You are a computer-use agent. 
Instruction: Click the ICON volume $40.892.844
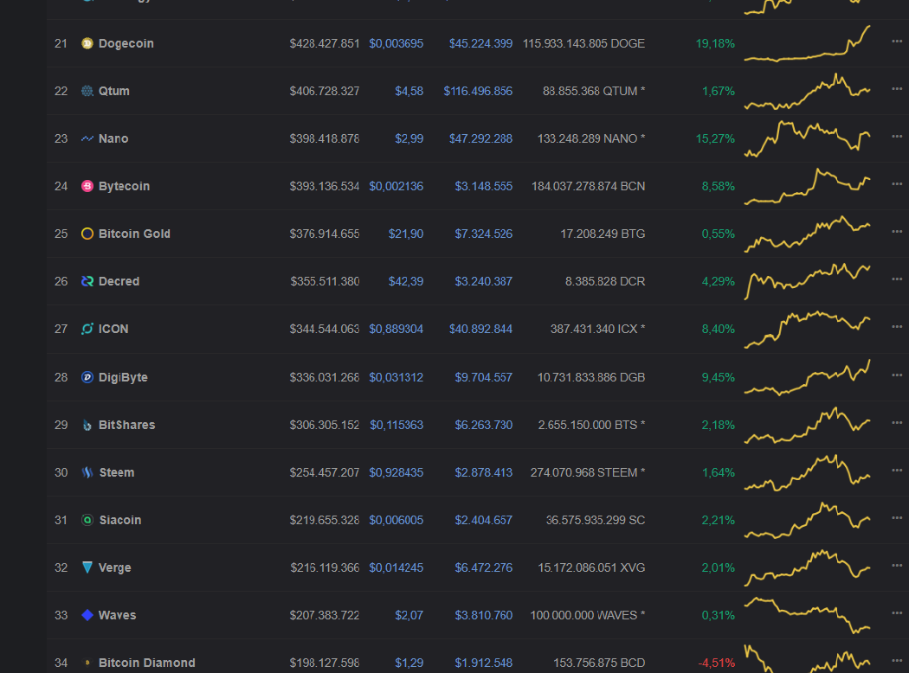(x=480, y=329)
